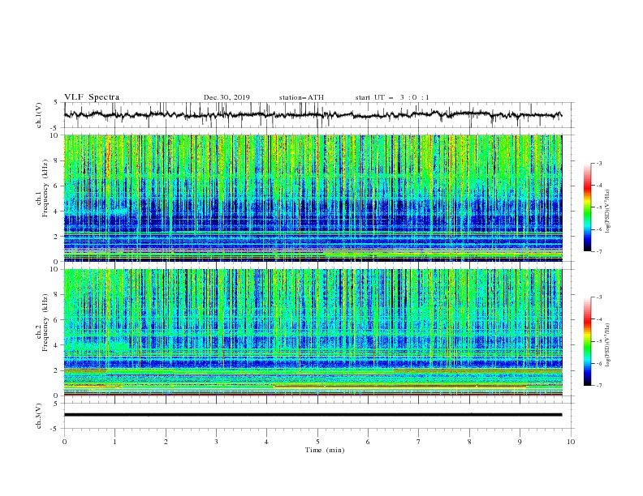Click the "Time (min)" axis label
The image size is (643, 496).
pos(325,450)
